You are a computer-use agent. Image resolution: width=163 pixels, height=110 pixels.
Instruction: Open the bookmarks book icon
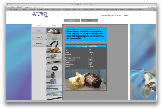coord(8,9)
